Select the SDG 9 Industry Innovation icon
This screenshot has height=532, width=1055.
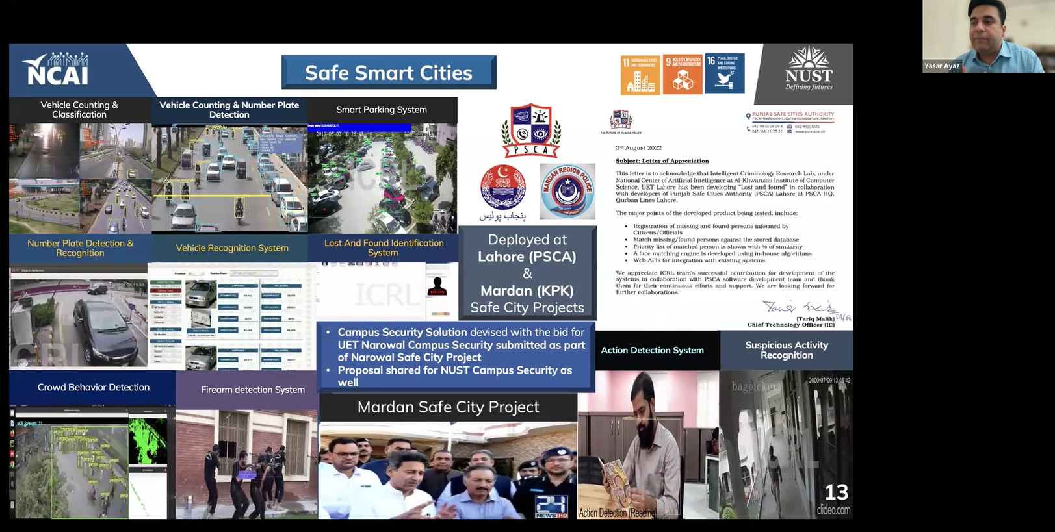tap(683, 74)
